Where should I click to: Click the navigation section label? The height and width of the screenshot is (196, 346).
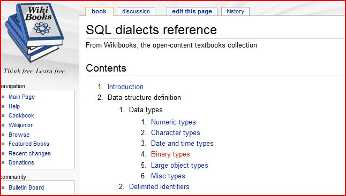(12, 86)
